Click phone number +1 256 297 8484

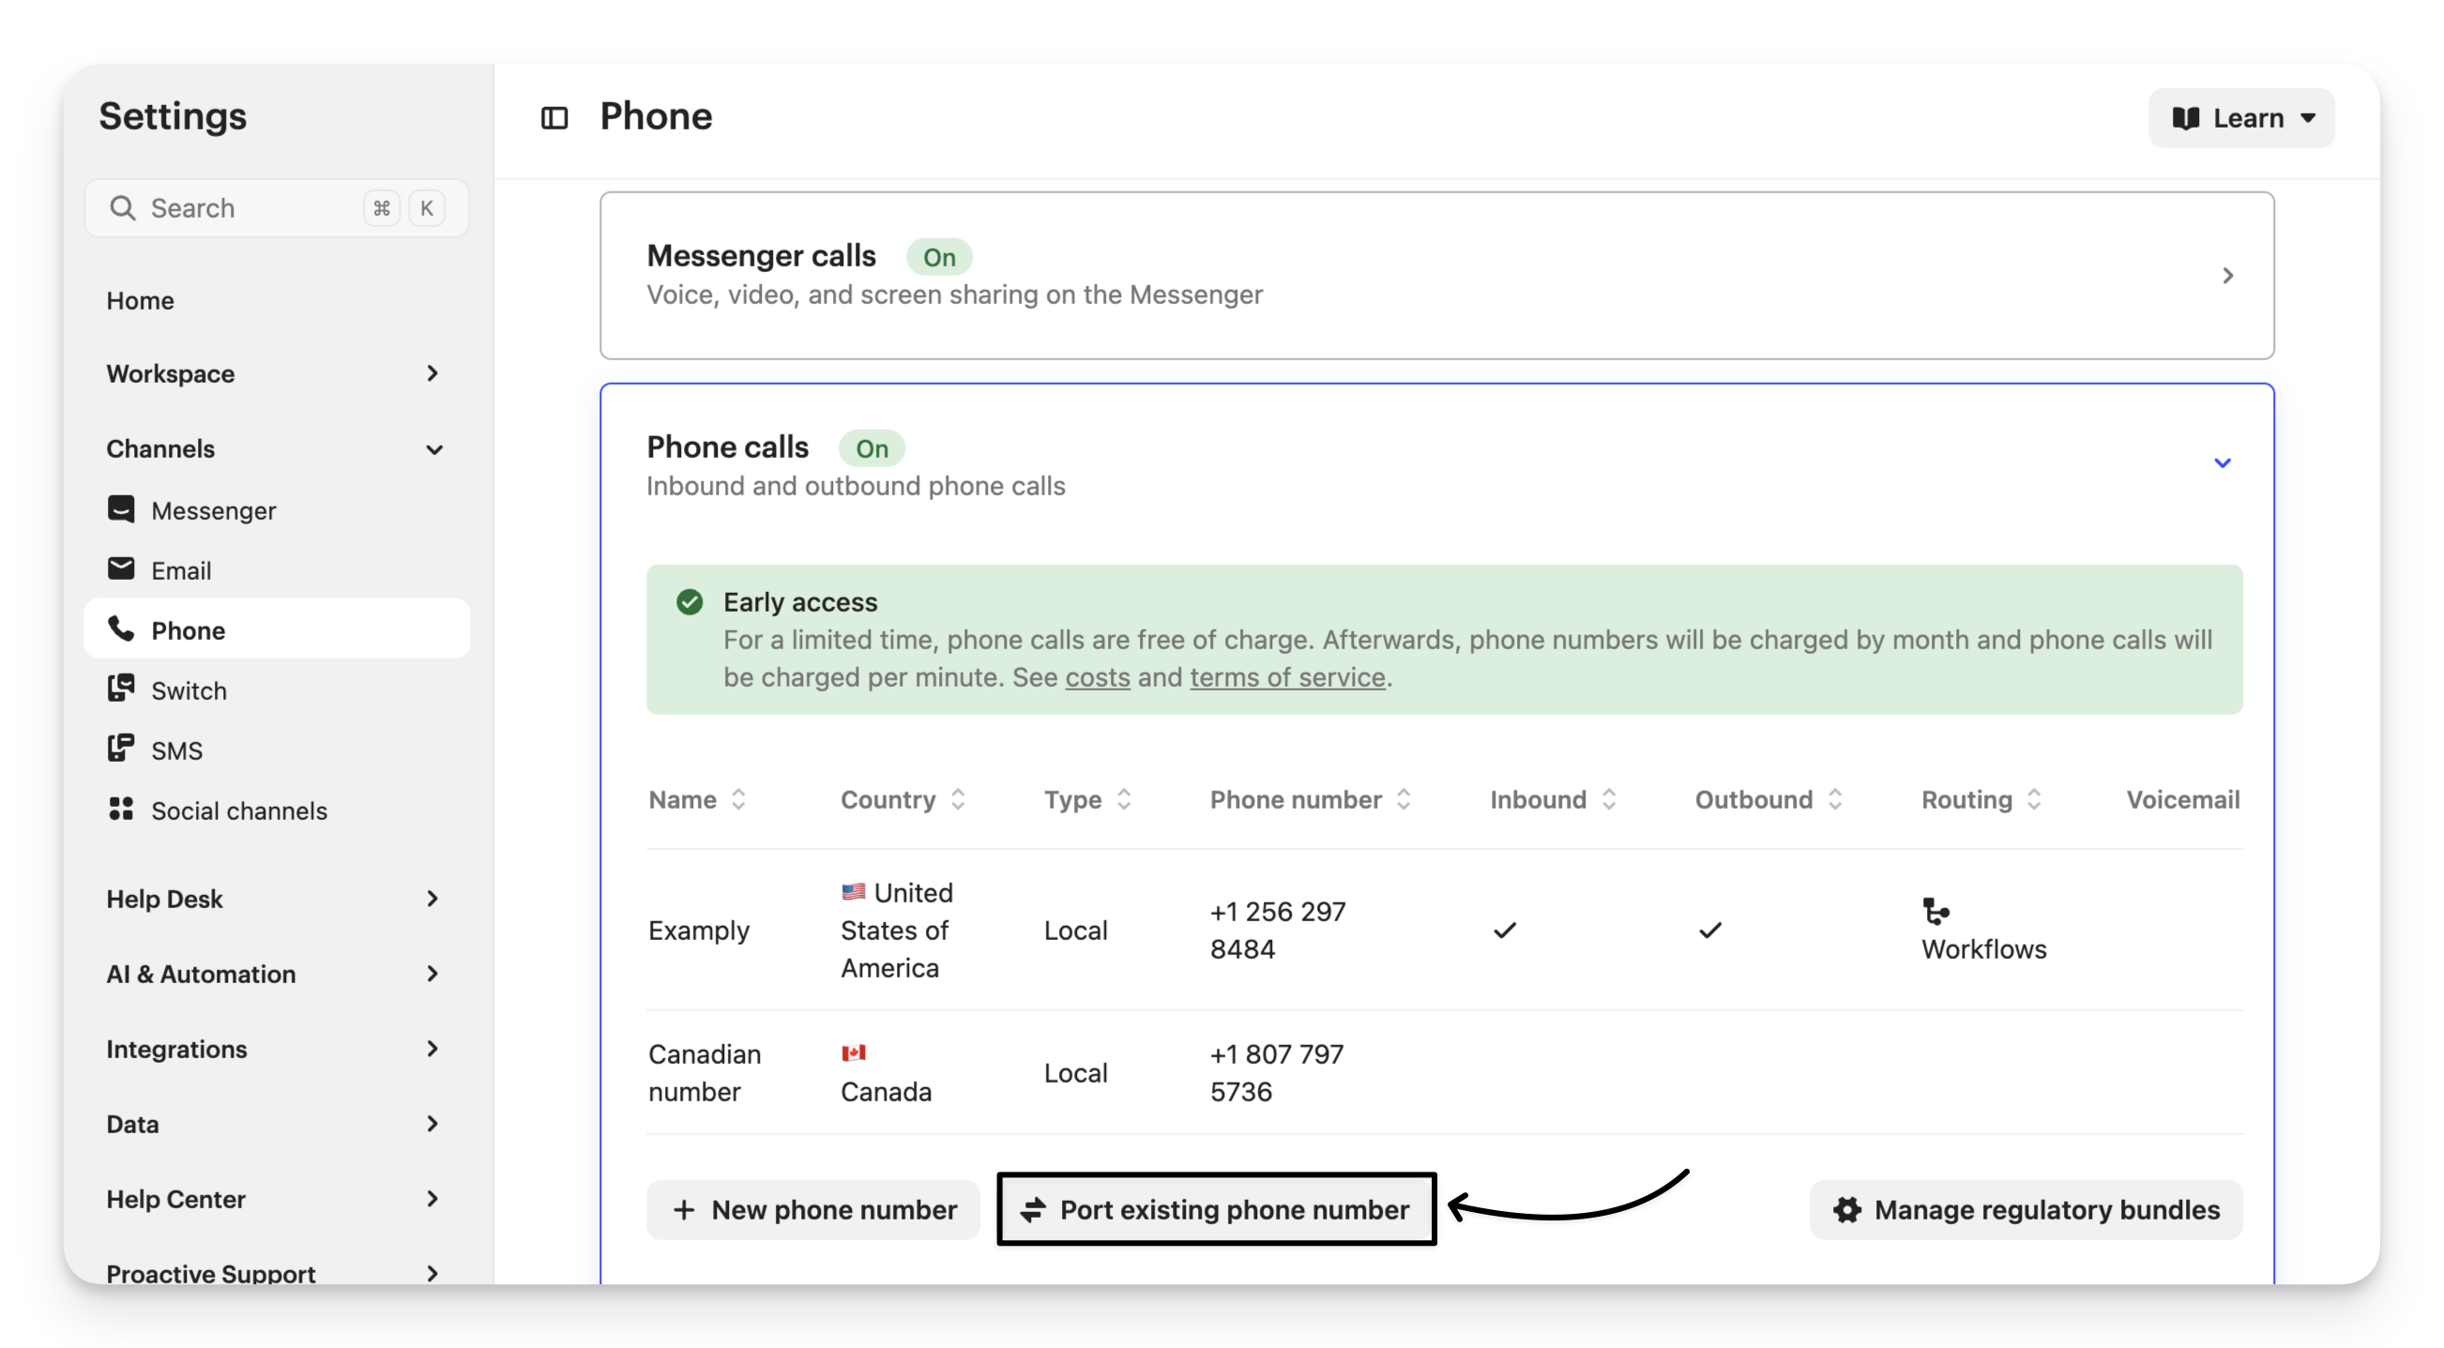tap(1277, 930)
